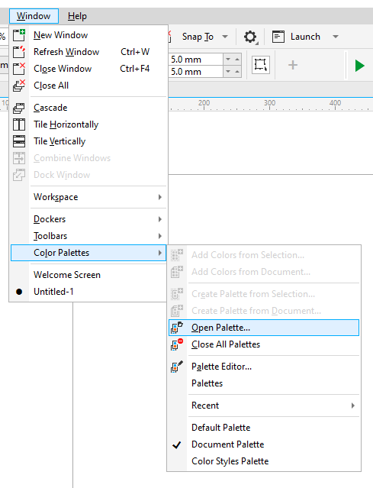Click the Close All windows icon
Screen dimensions: 373x488
click(19, 86)
